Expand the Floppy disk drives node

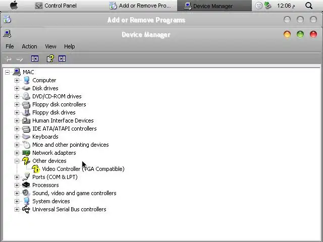17,112
